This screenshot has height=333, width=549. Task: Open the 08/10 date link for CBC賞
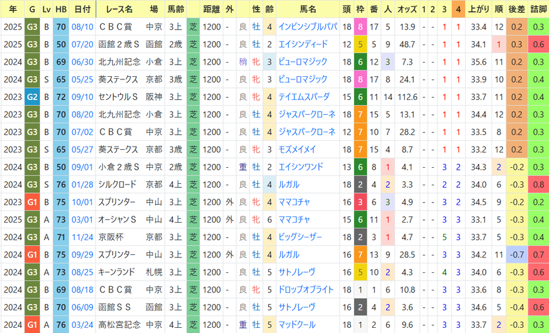coord(82,27)
